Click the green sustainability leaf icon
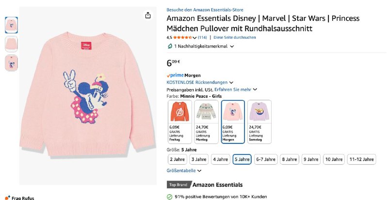This screenshot has height=200, width=388. coord(170,46)
